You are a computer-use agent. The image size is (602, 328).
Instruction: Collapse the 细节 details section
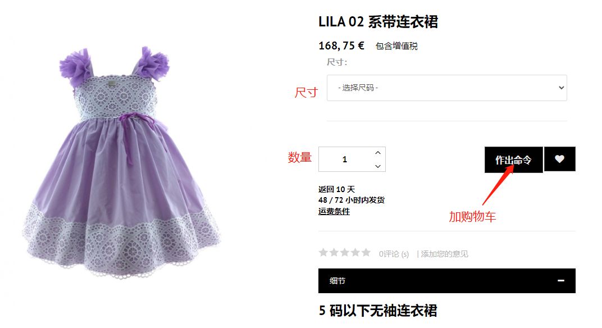click(x=446, y=281)
